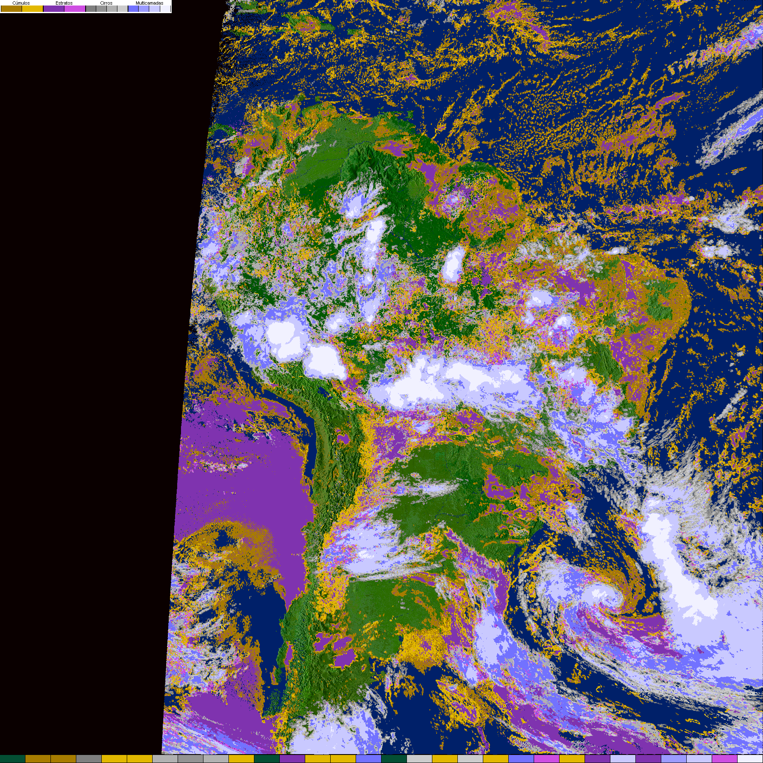Viewport: 763px width, 763px height.
Task: Click the near-white last cell of bottom color strip
Action: point(750,759)
